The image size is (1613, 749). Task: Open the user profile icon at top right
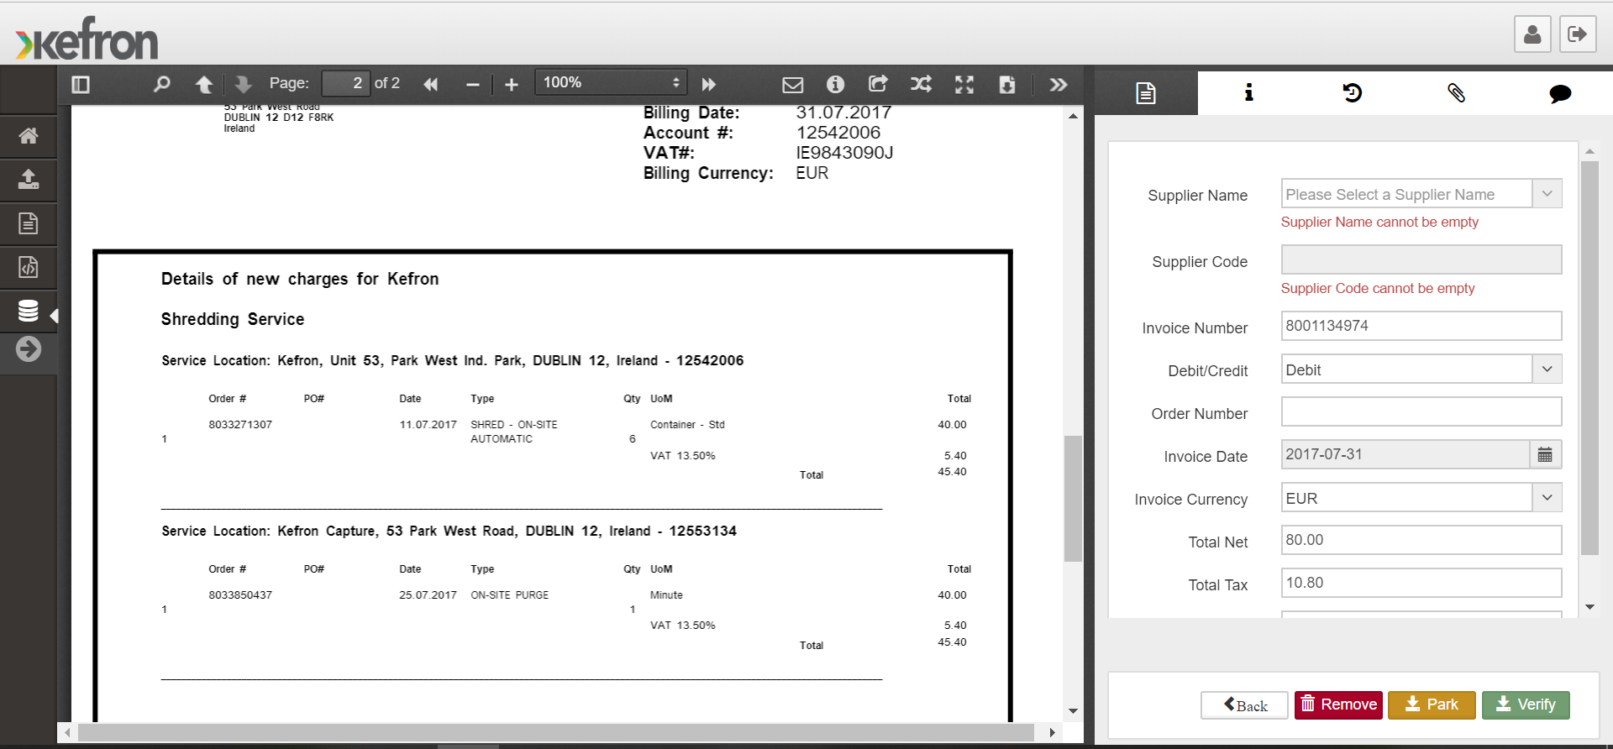point(1532,34)
